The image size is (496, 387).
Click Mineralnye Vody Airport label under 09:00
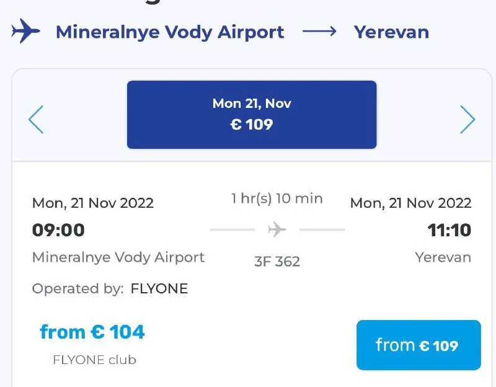118,257
